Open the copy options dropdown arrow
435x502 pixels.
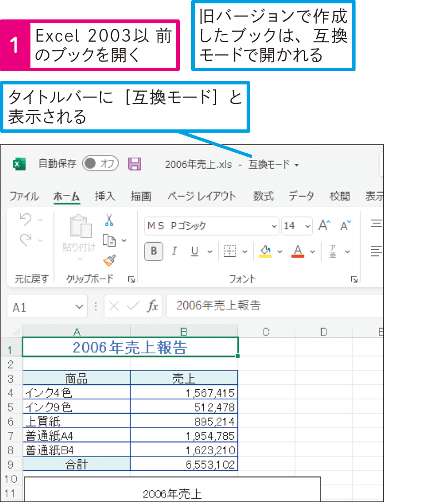[x=124, y=240]
